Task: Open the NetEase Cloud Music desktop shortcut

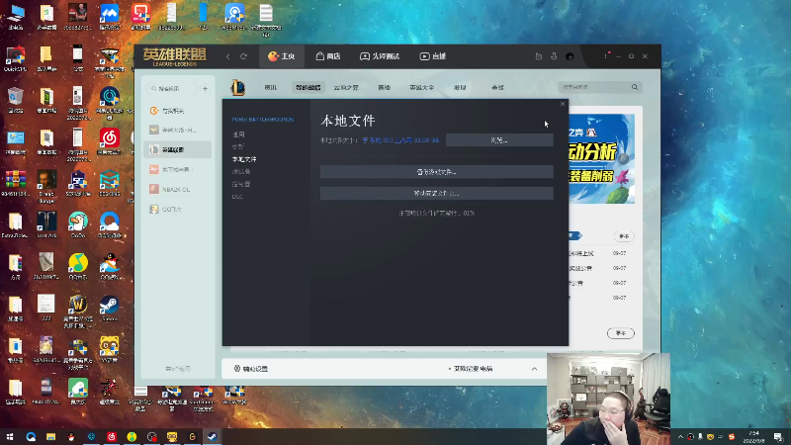Action: [x=109, y=142]
